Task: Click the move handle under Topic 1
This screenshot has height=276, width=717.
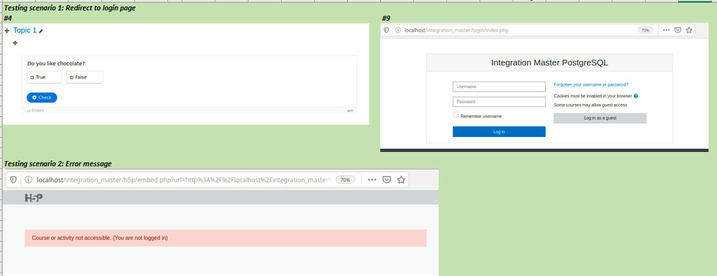Action: tap(15, 43)
